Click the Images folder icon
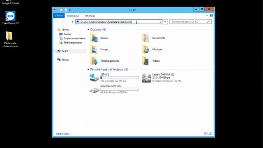The height and width of the screenshot is (148, 263). [94, 49]
